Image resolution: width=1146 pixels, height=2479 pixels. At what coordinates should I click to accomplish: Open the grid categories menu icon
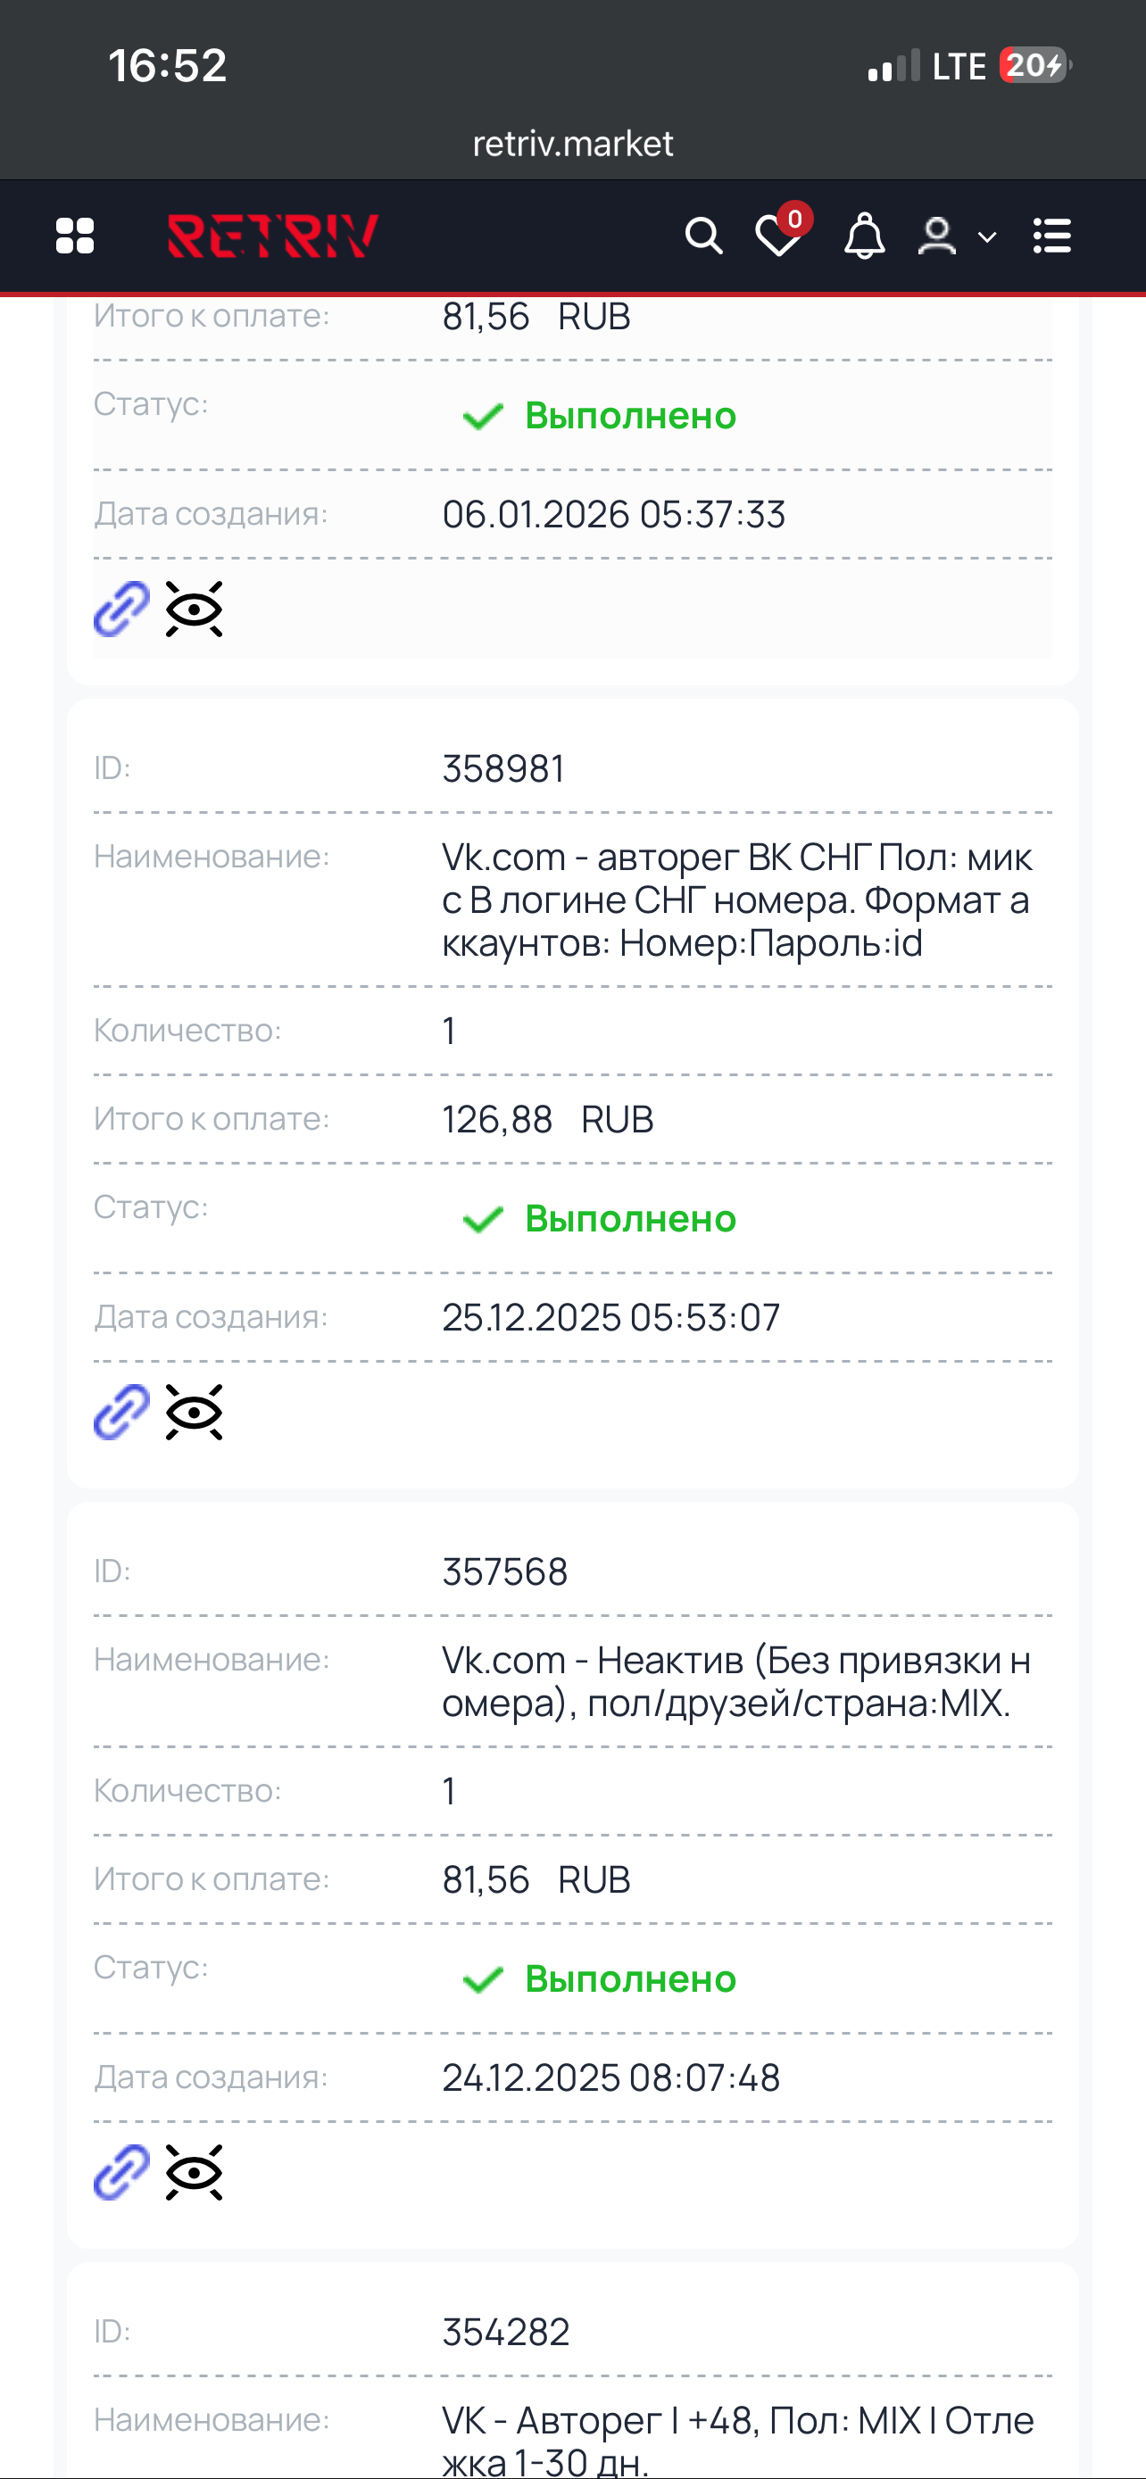point(75,236)
